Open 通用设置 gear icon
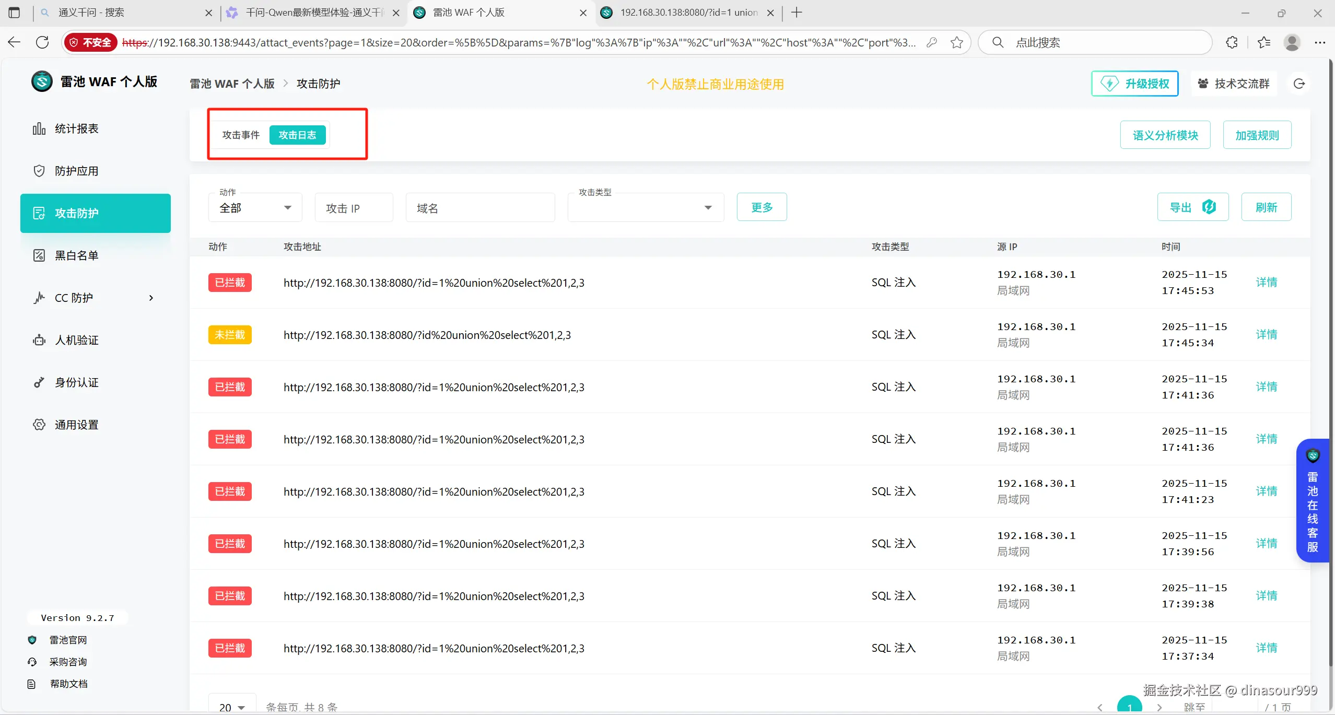The height and width of the screenshot is (715, 1335). click(x=39, y=425)
